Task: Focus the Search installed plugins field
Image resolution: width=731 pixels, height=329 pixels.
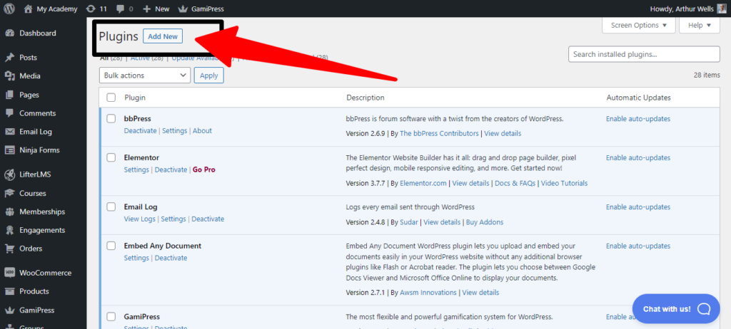Action: [645, 54]
